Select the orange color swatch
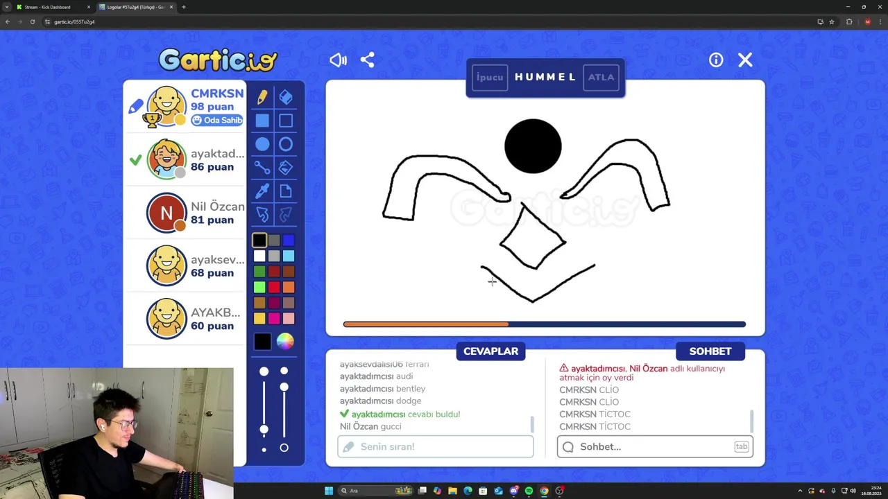 click(289, 287)
